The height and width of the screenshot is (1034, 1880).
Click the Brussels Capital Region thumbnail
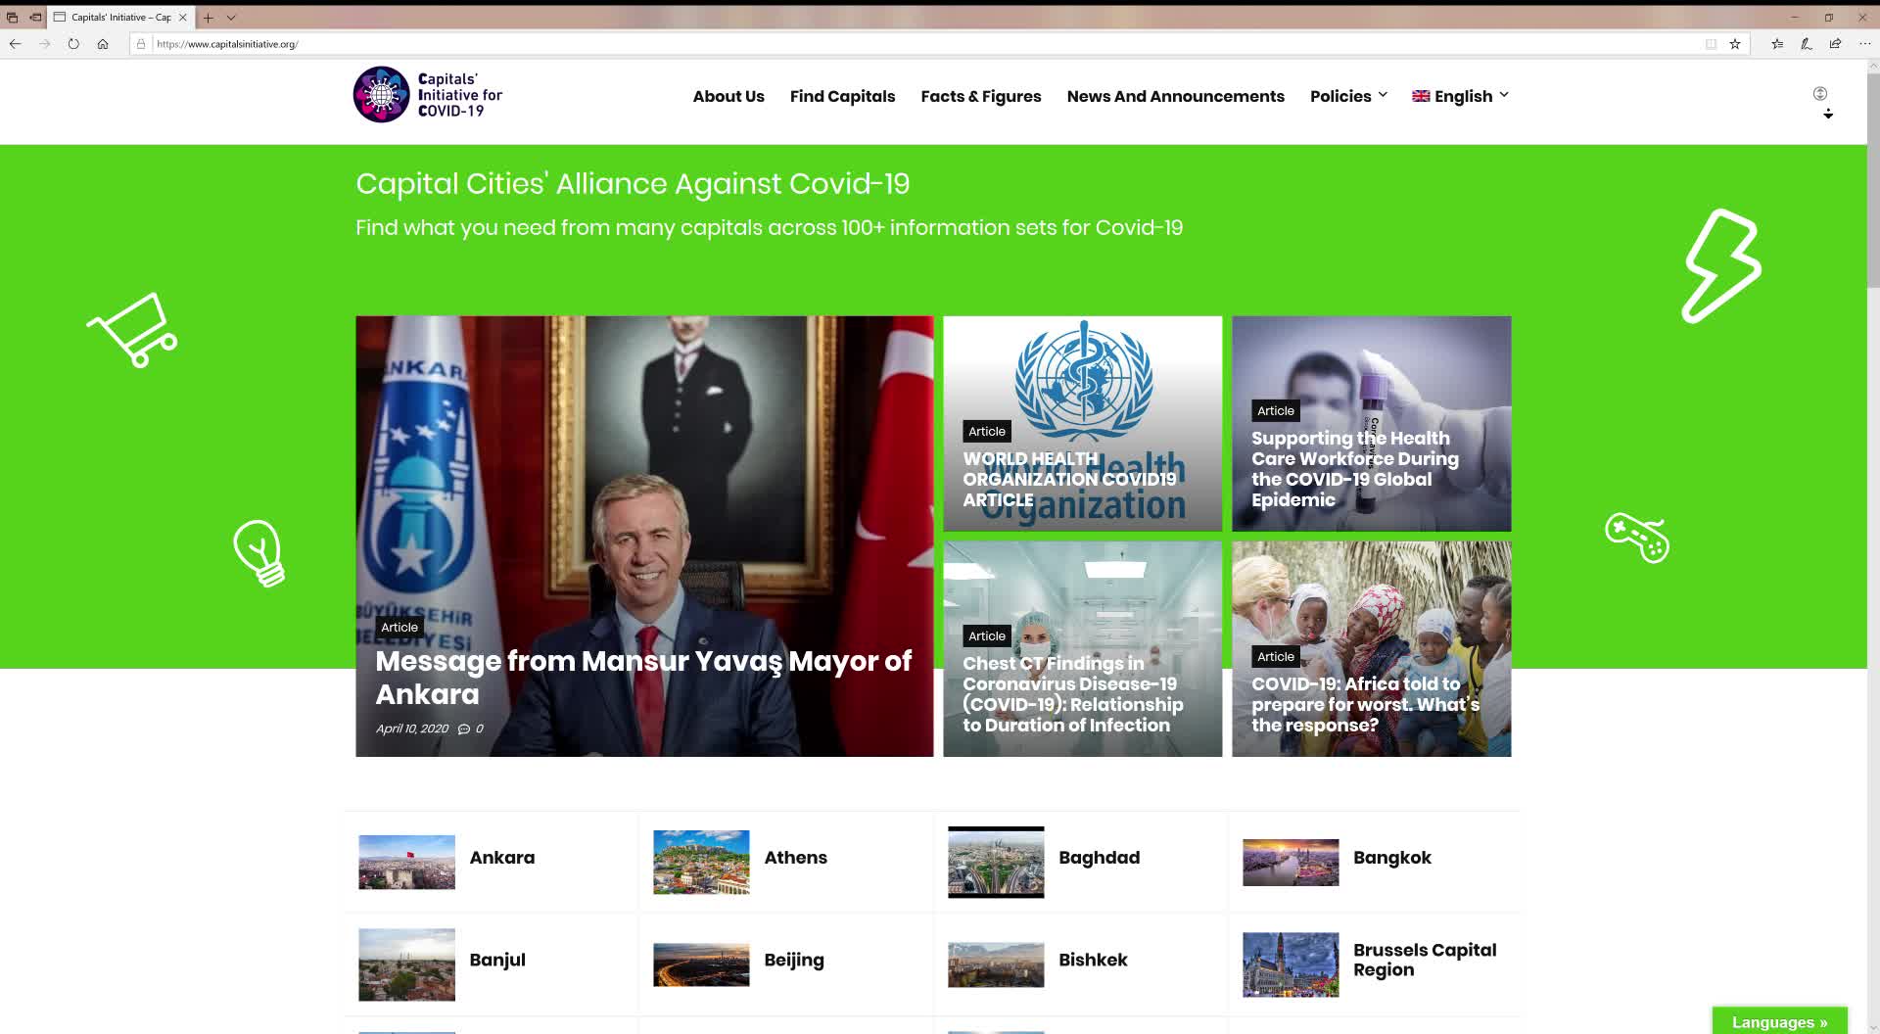(x=1291, y=965)
